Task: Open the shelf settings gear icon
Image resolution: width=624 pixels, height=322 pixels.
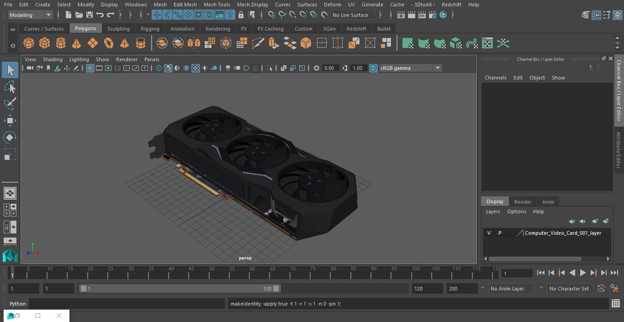Action: pyautogui.click(x=13, y=46)
